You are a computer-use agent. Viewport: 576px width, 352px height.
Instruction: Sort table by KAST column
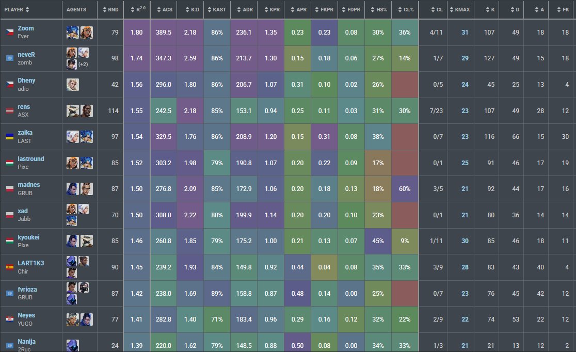click(217, 10)
